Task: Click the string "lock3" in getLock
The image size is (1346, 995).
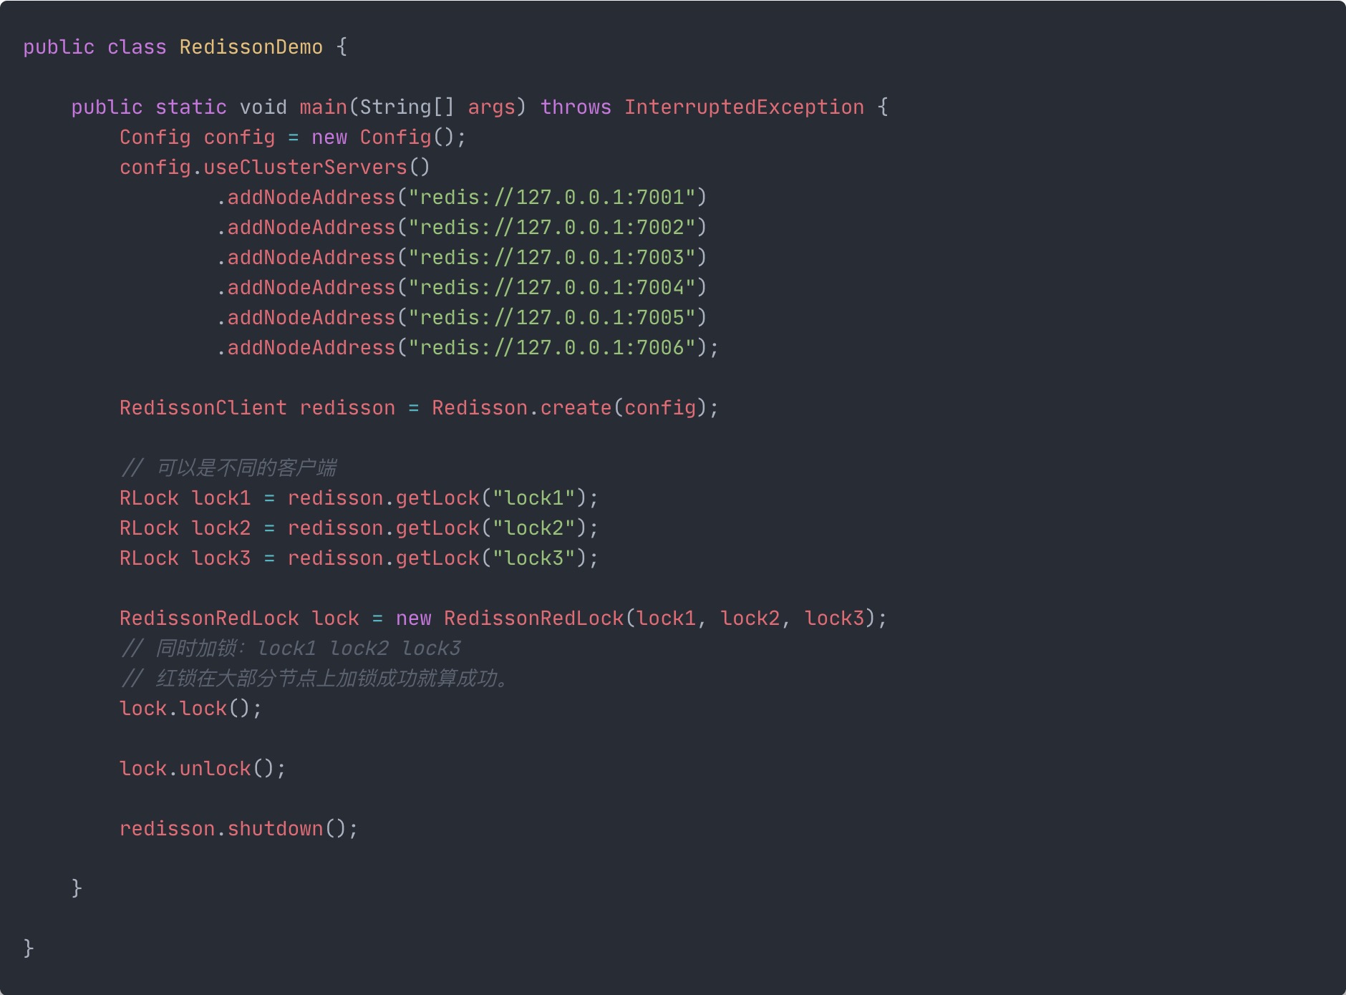Action: [x=534, y=558]
